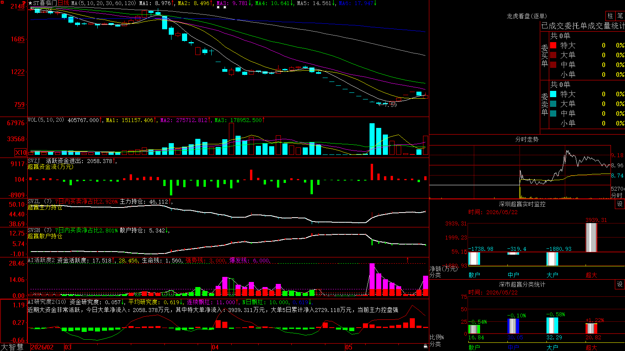Click the 资金研究度: 0.057 value
Viewport: 625px width, 351px height.
point(95,302)
